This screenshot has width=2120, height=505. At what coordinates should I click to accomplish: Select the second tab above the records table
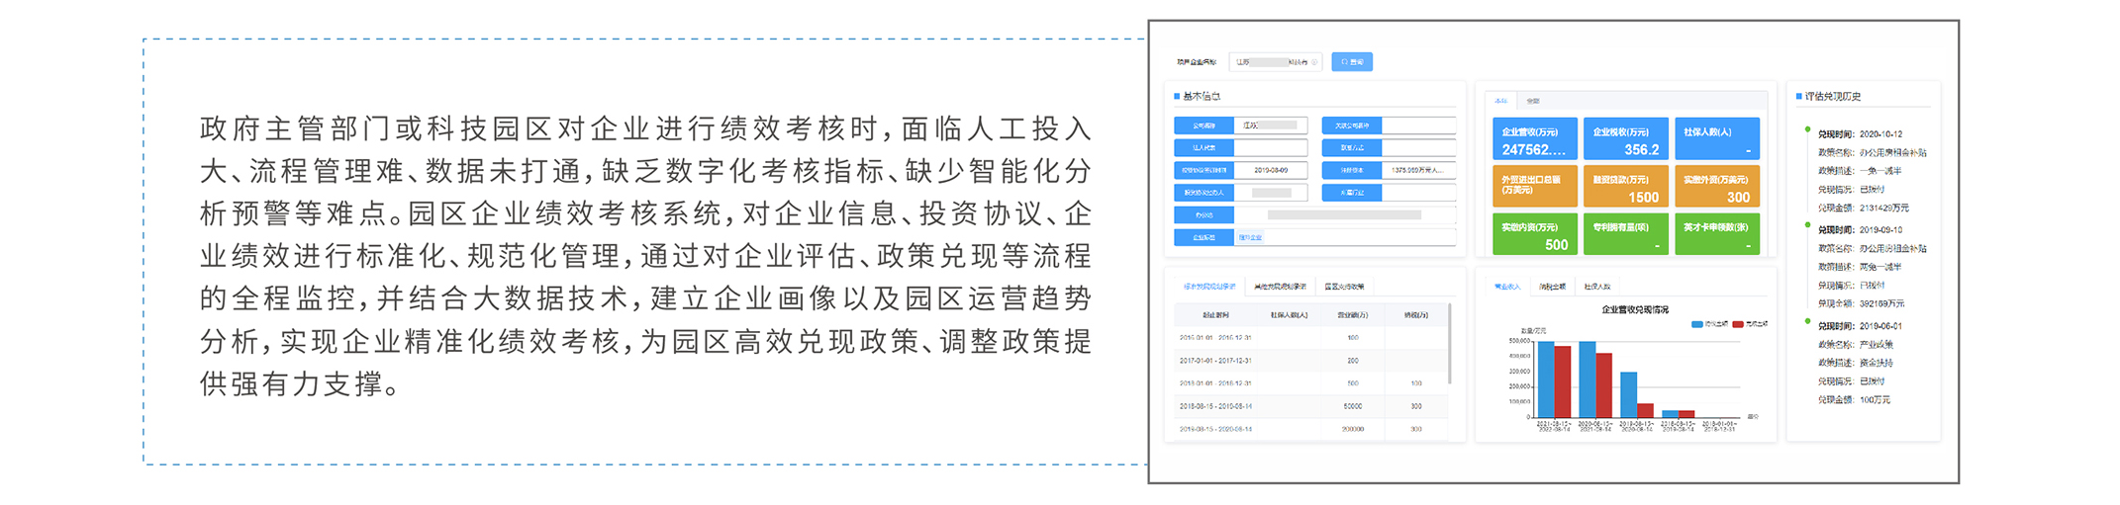pos(1280,287)
